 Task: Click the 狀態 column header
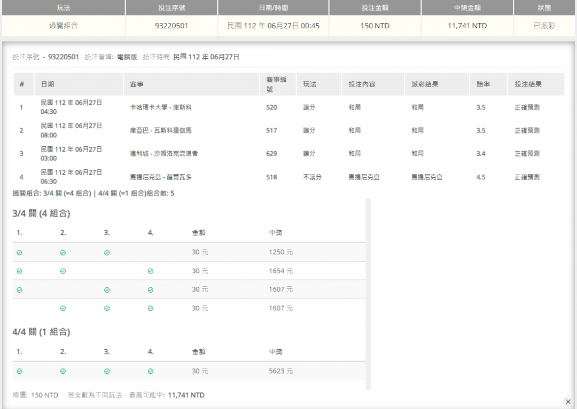[x=544, y=7]
